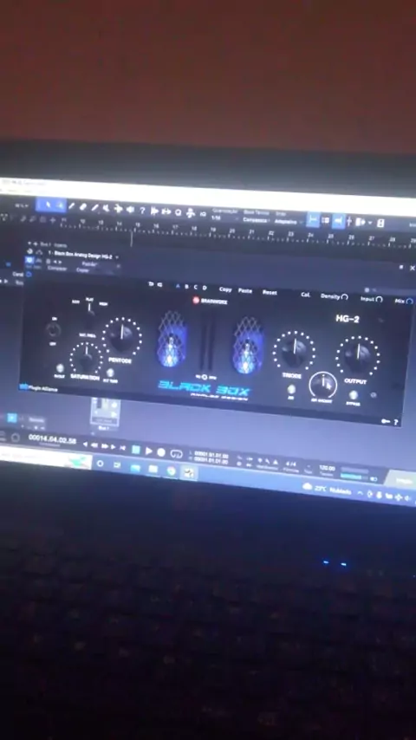Viewport: 416px width, 740px height.
Task: Select preset slot A
Action: point(178,286)
